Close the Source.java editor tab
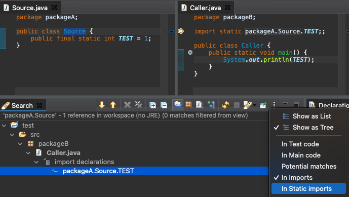349x197 pixels. (54, 8)
